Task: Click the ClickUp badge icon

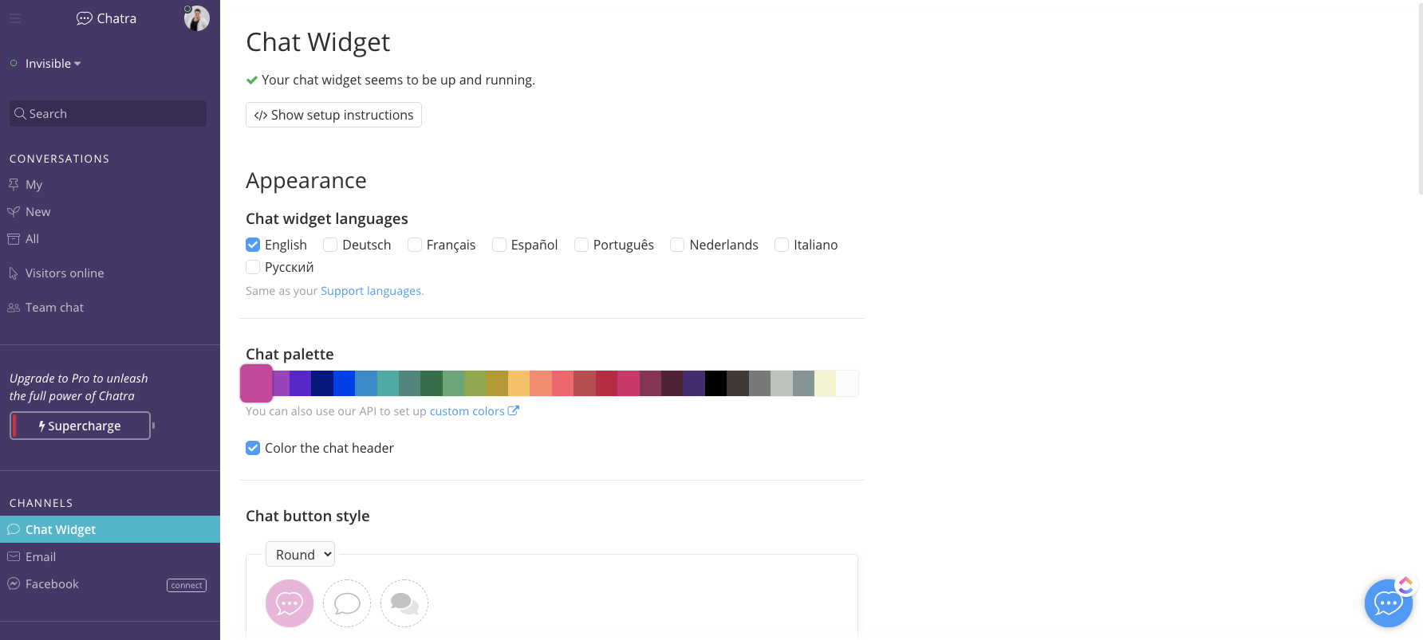Action: (x=1405, y=586)
